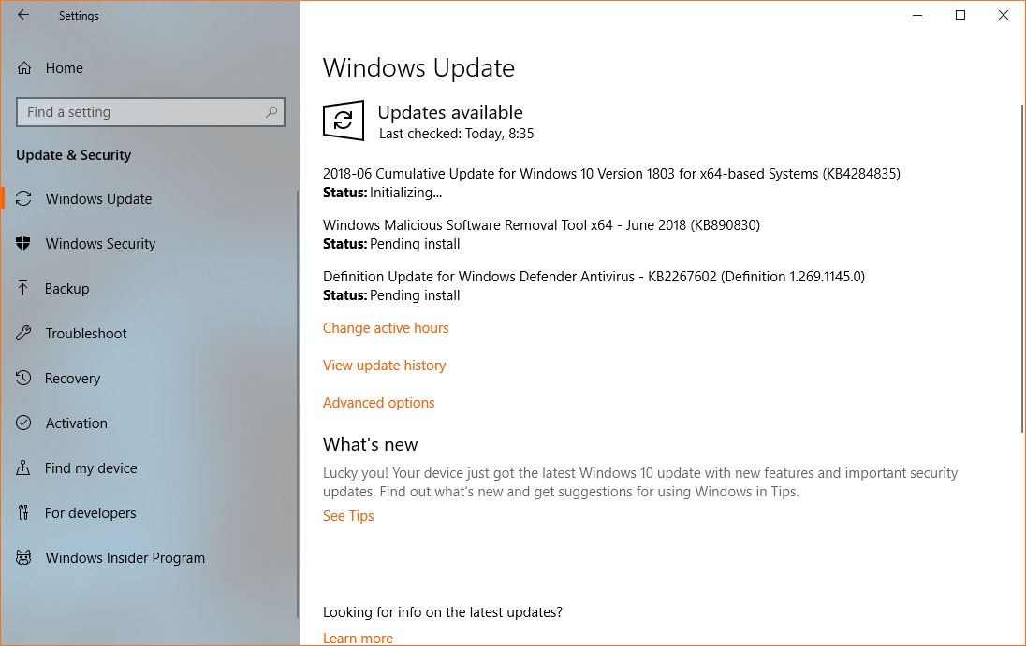Click the 'Updates available' heading
This screenshot has width=1026, height=646.
pyautogui.click(x=450, y=112)
